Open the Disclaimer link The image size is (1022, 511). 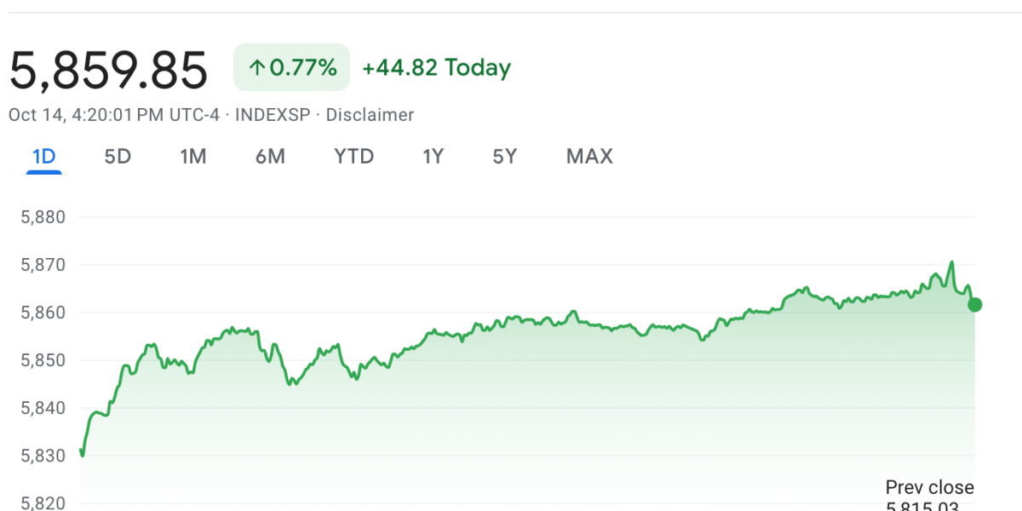click(370, 115)
